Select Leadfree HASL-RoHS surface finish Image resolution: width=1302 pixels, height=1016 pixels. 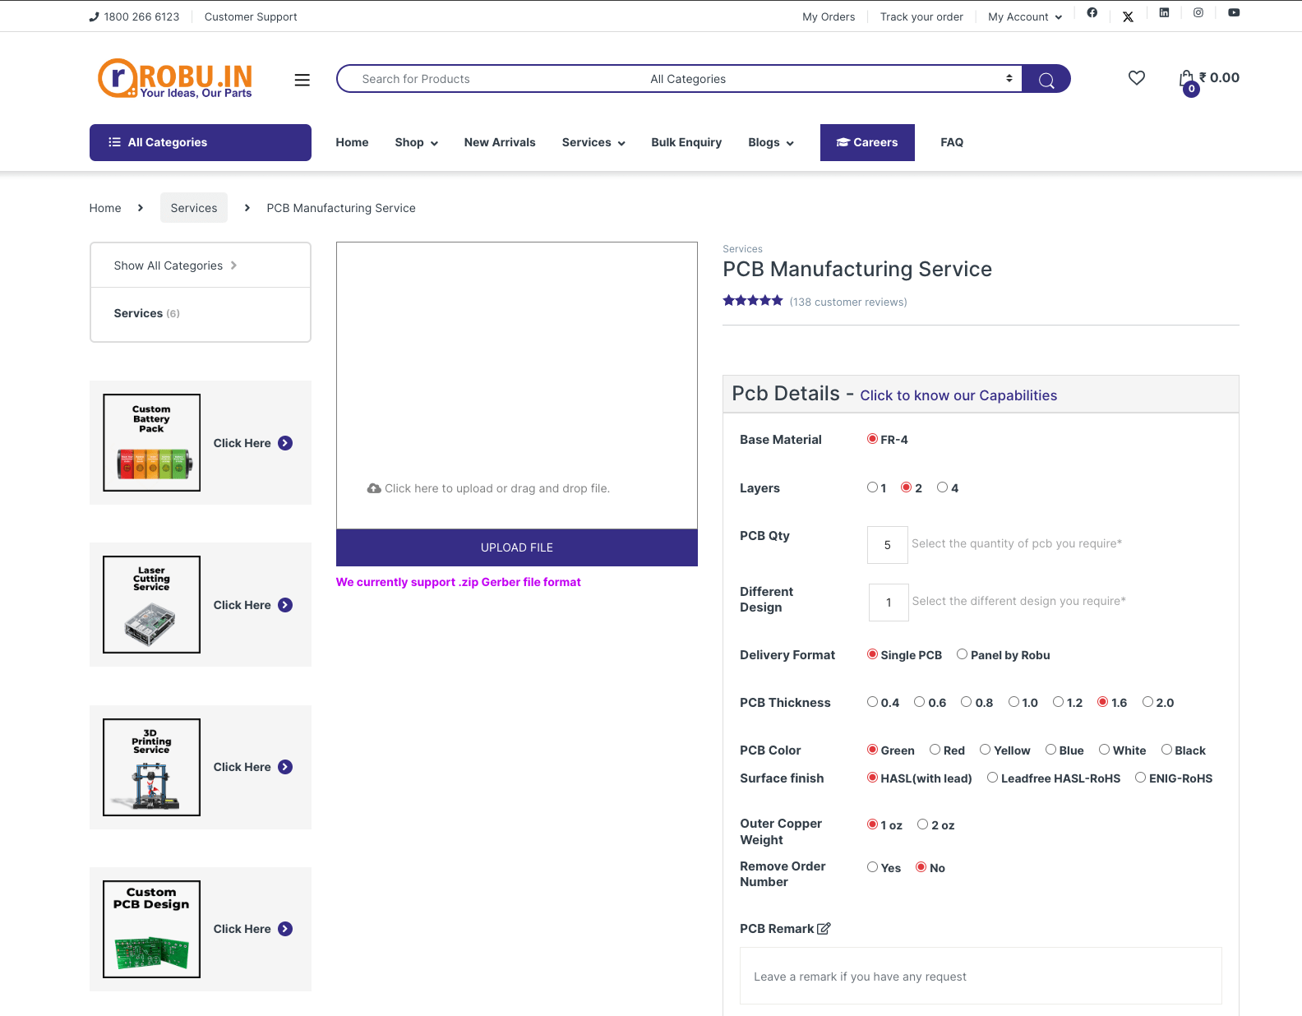pyautogui.click(x=992, y=778)
